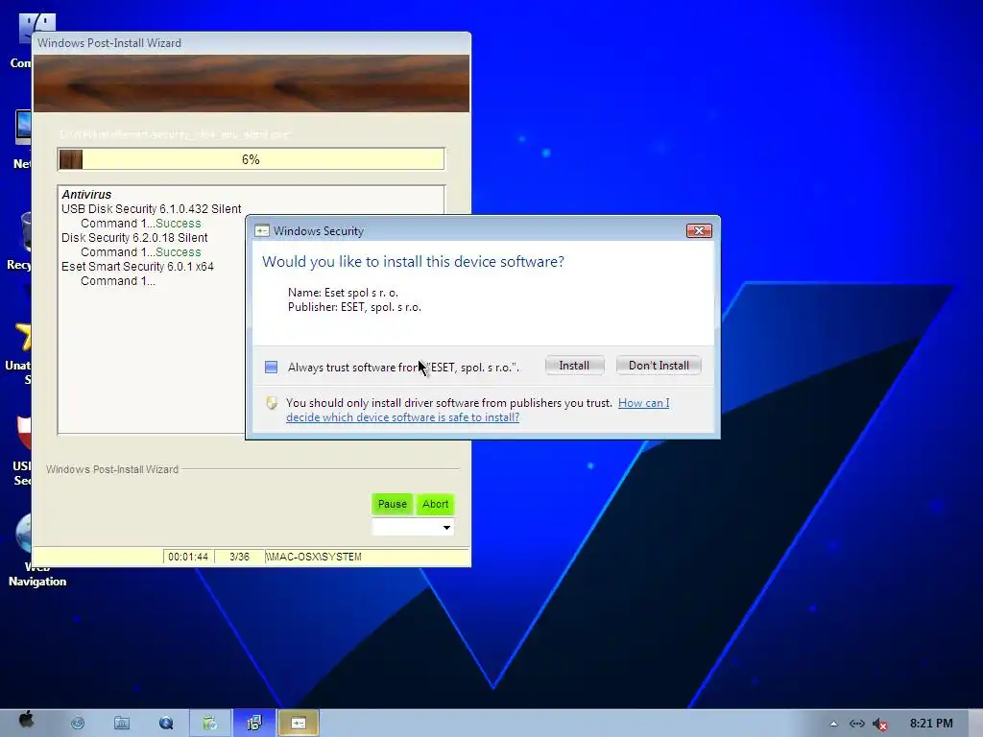
Task: Open the round globe icon on the taskbar
Action: pyautogui.click(x=78, y=724)
